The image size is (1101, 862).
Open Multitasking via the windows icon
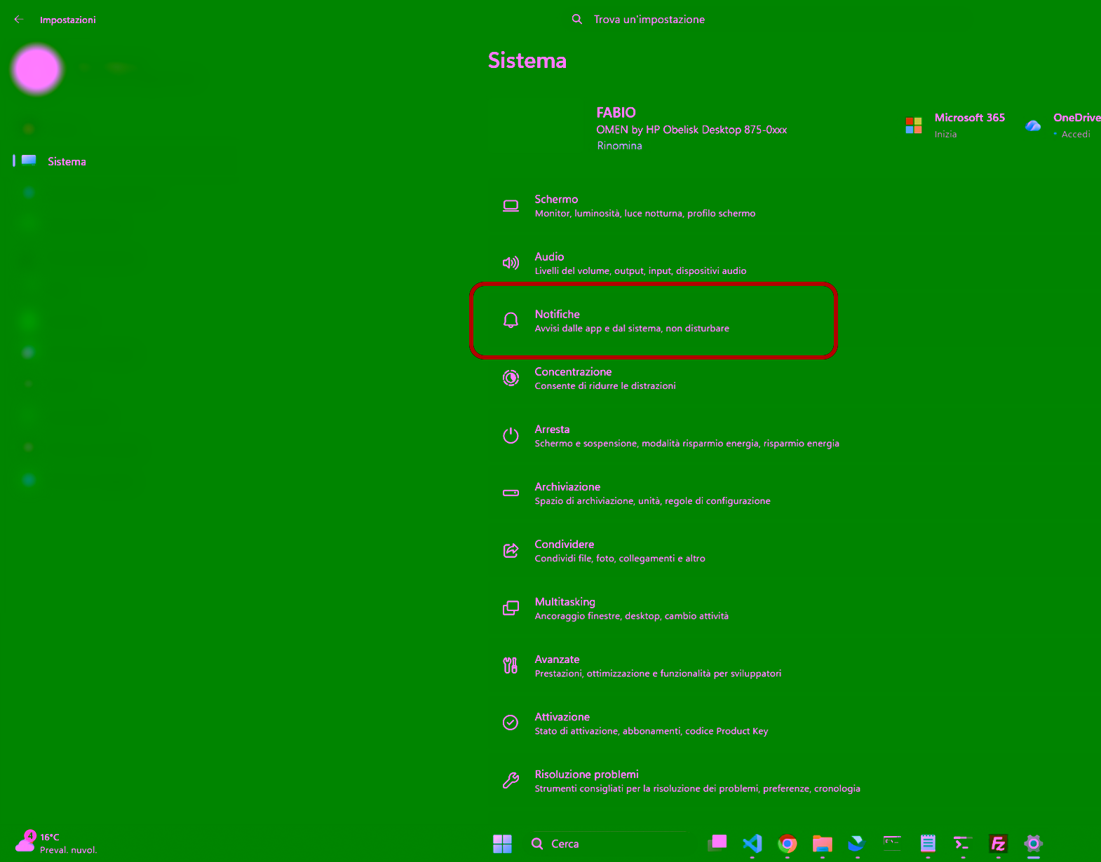click(x=511, y=608)
